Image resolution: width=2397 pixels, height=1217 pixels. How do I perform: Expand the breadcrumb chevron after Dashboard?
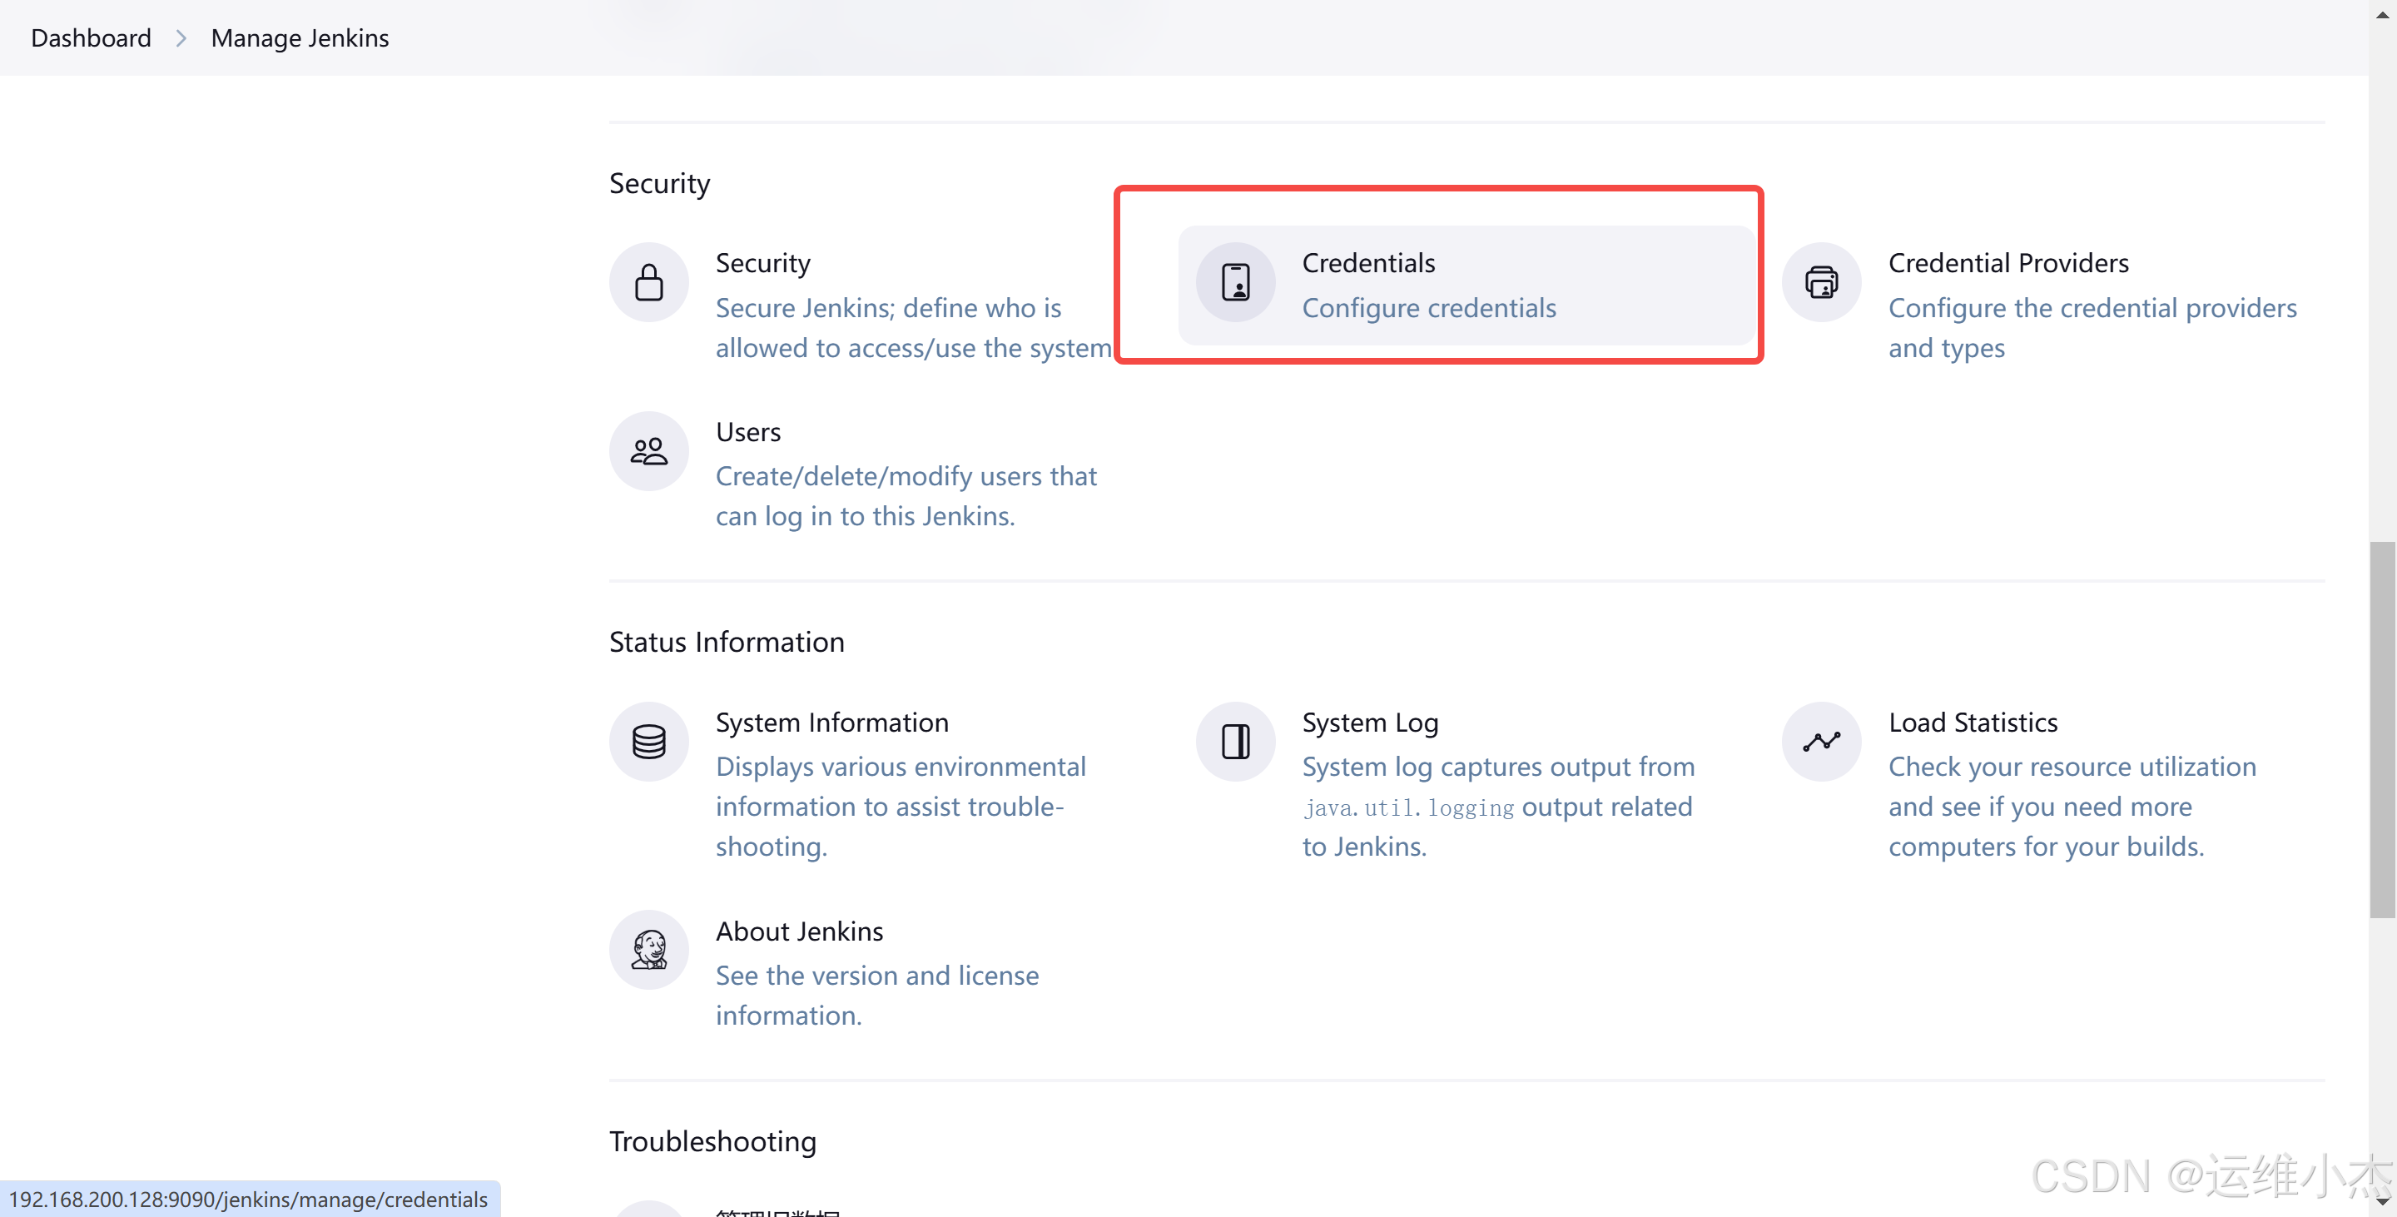tap(181, 38)
